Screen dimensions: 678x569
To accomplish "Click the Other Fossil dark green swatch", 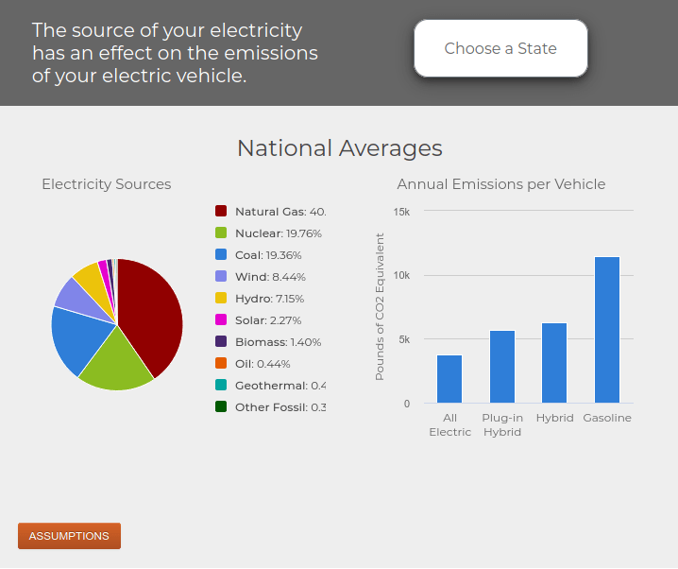I will 221,407.
